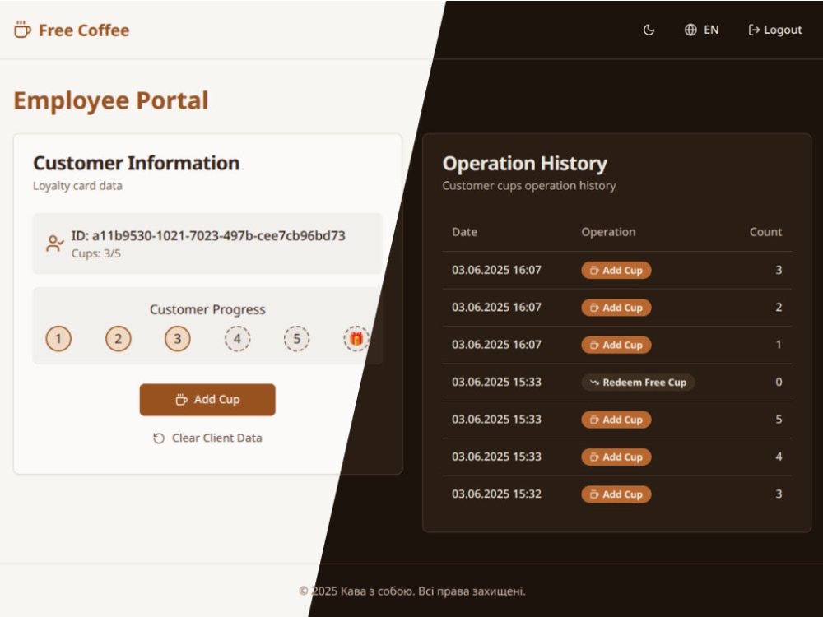Click the Operation column header

608,232
